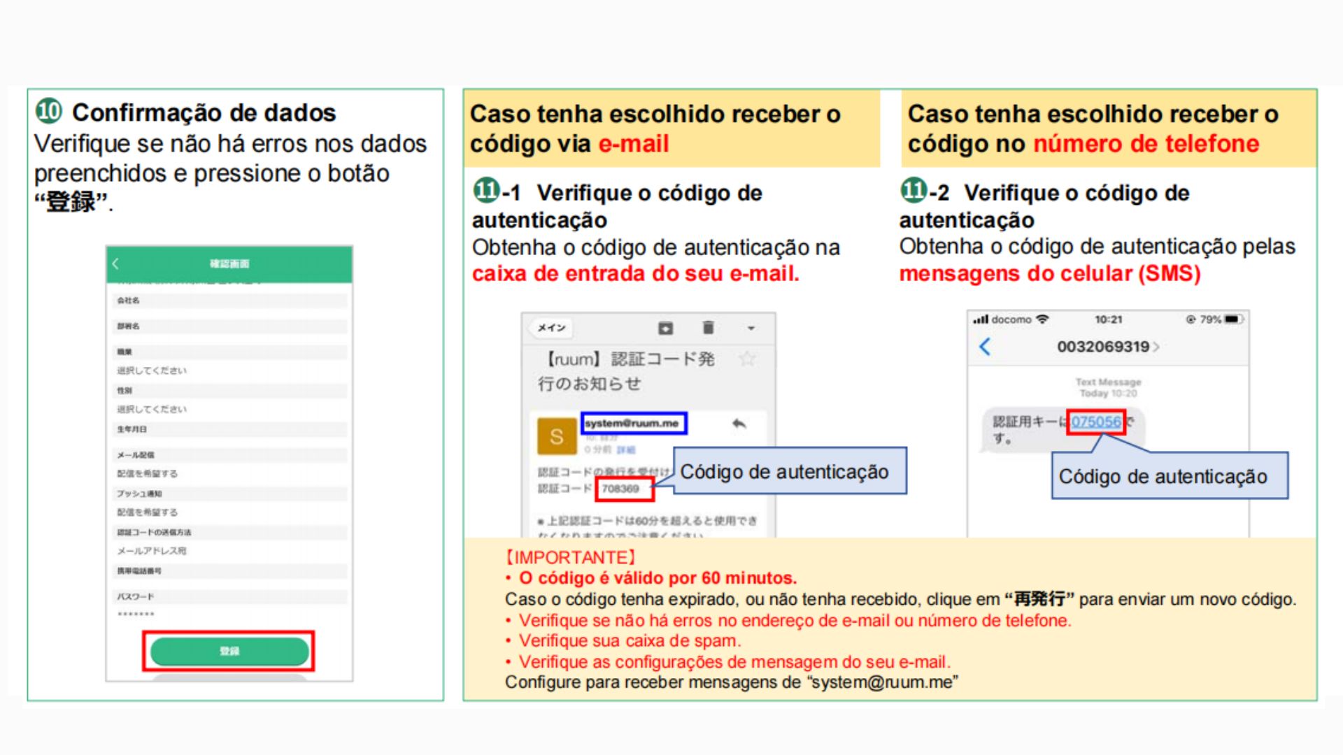
Task: Tap the Wi-Fi icon next to docomo
Action: pos(1043,319)
